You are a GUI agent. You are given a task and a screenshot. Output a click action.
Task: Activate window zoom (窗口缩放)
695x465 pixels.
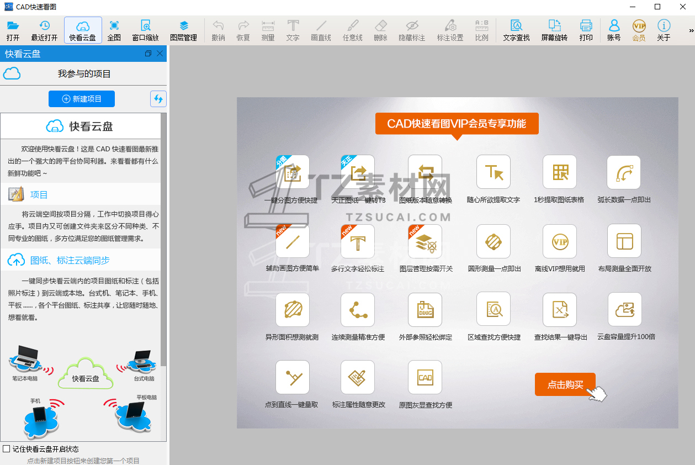pos(145,30)
